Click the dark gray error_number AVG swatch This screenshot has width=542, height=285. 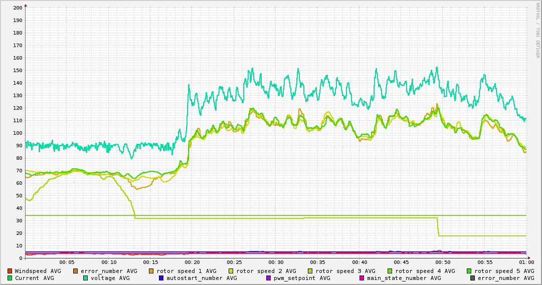(473, 278)
